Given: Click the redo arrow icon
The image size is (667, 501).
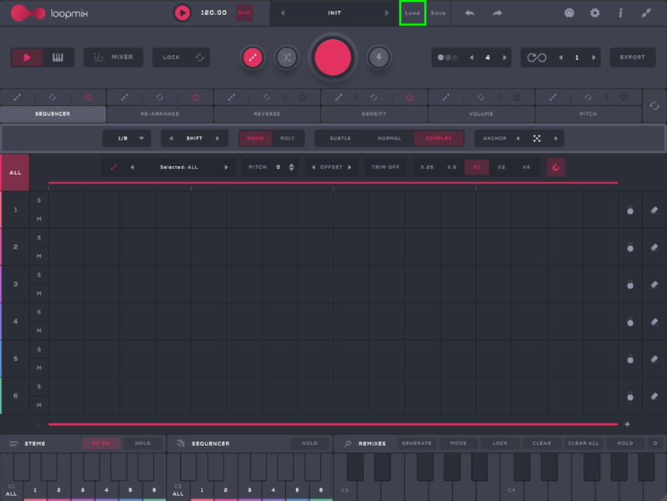Looking at the screenshot, I should 498,13.
